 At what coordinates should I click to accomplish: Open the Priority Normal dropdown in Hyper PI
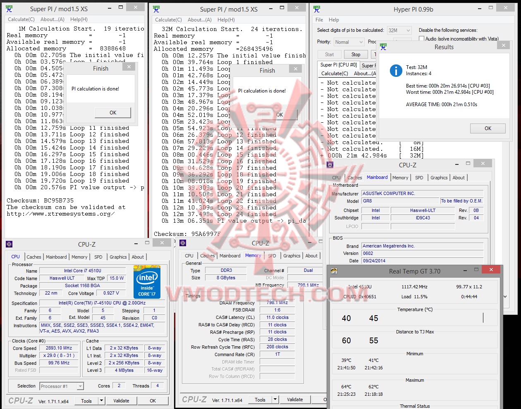[x=349, y=42]
